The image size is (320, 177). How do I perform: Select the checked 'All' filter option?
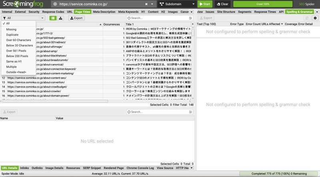(x=8, y=24)
